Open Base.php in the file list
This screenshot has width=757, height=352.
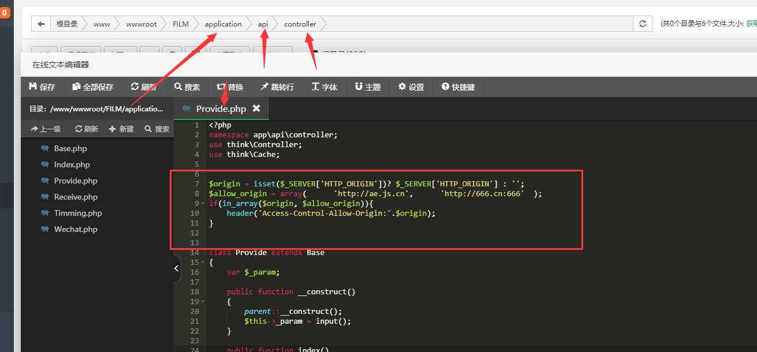click(70, 148)
